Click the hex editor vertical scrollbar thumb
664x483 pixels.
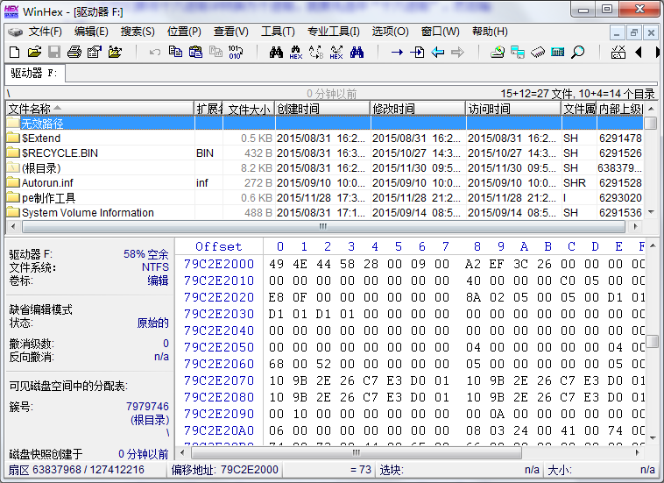point(653,341)
